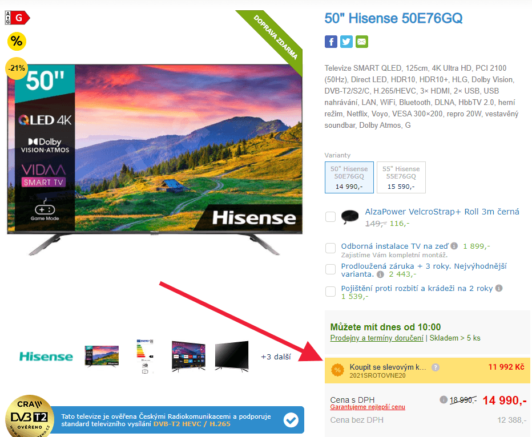Click the yellow percent discount badge
532x437 pixels.
pyautogui.click(x=17, y=41)
